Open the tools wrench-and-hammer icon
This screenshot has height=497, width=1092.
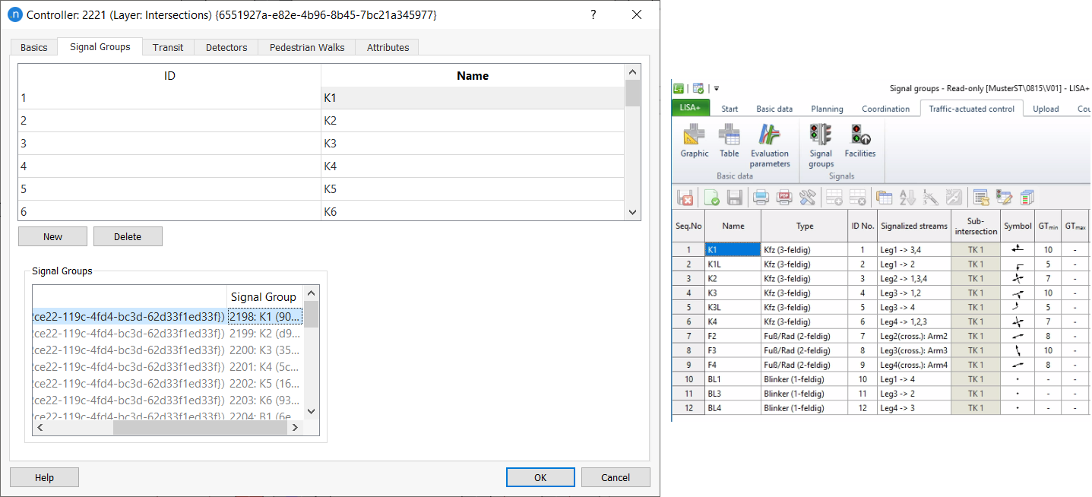[x=807, y=198]
